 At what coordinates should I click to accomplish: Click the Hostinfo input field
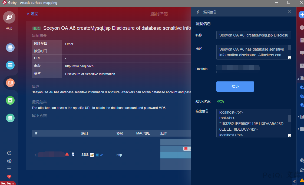[253, 69]
